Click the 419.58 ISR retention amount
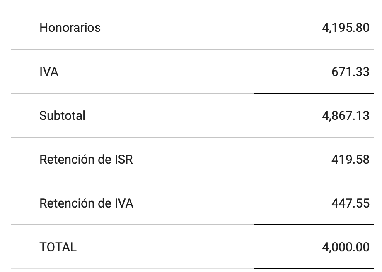The image size is (382, 272). (351, 160)
